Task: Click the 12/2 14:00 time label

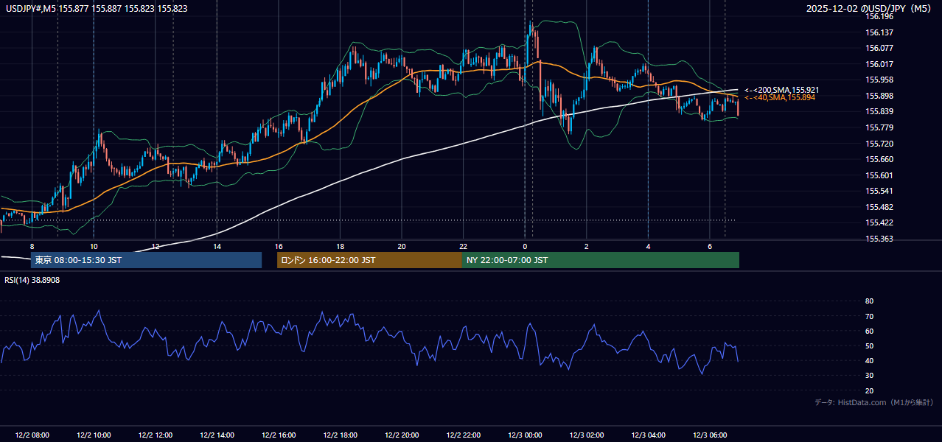Action: click(217, 435)
